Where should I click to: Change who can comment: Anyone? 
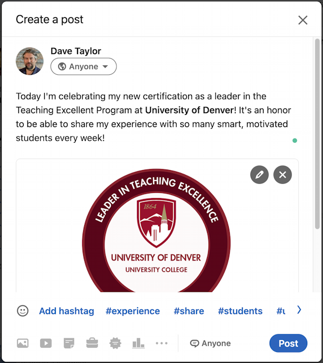pyautogui.click(x=210, y=343)
